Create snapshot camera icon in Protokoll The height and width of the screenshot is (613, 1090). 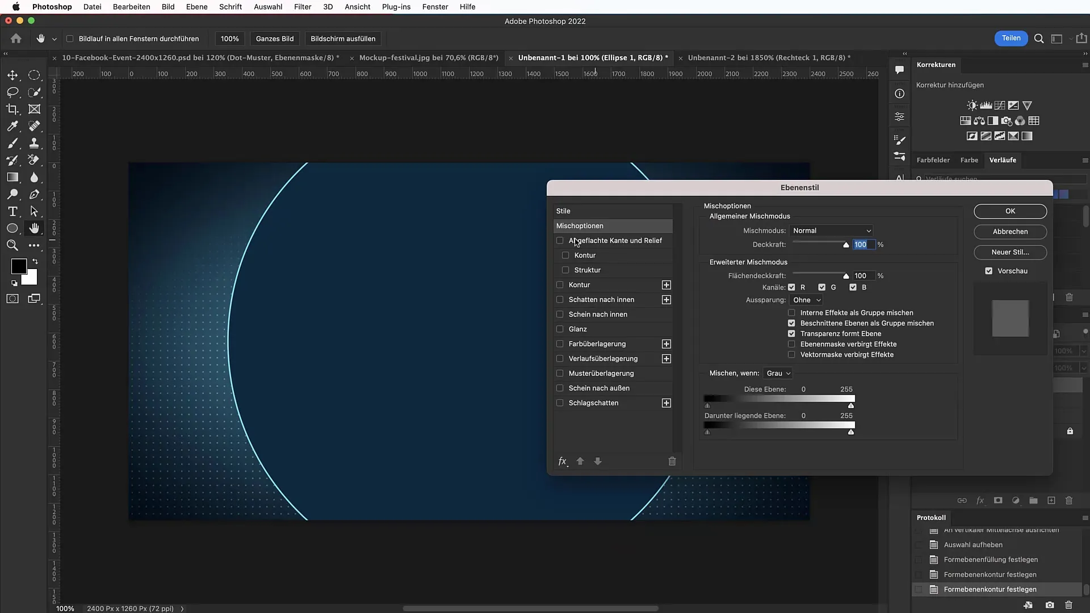[x=1050, y=605]
